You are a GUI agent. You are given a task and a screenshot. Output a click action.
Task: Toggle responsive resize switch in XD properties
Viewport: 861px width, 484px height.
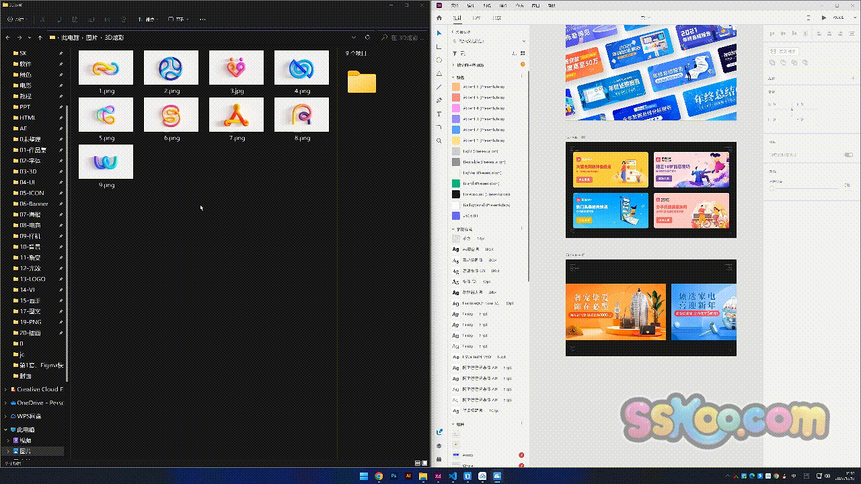click(848, 155)
